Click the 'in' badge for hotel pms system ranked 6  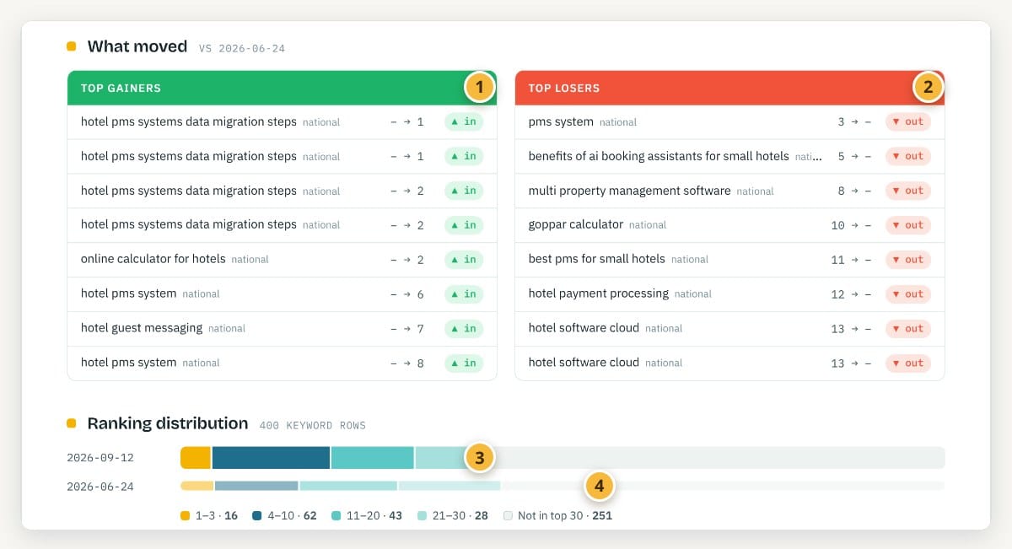pos(464,294)
